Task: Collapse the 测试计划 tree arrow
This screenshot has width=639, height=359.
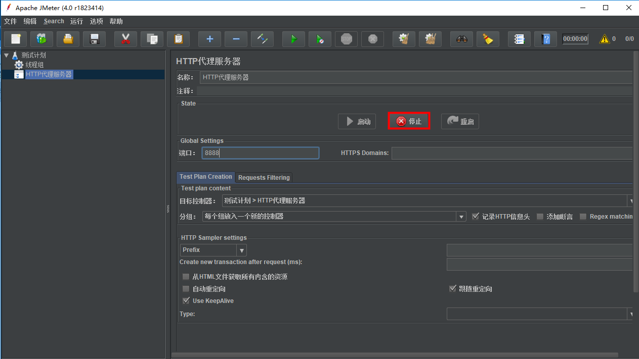Action: coord(6,55)
